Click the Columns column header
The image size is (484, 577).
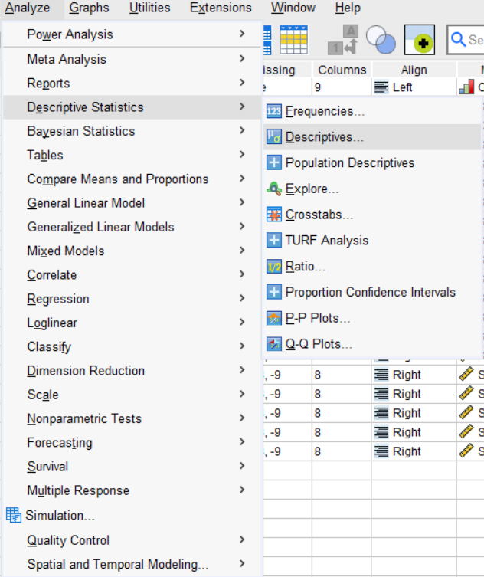(342, 70)
